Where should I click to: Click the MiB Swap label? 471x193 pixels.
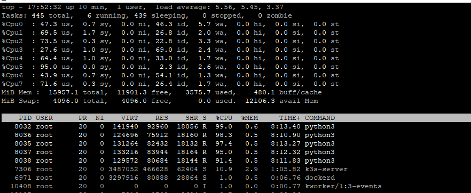point(20,101)
